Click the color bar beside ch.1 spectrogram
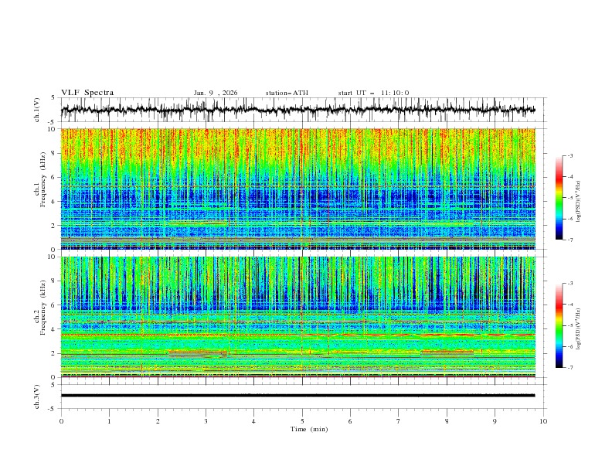 559,198
